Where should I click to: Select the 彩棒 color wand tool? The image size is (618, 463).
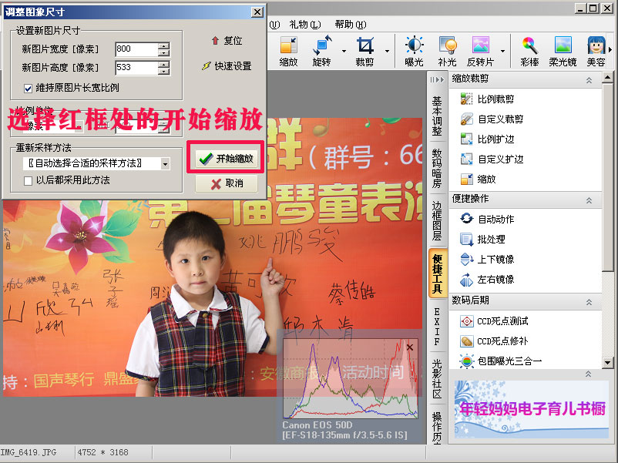(529, 51)
